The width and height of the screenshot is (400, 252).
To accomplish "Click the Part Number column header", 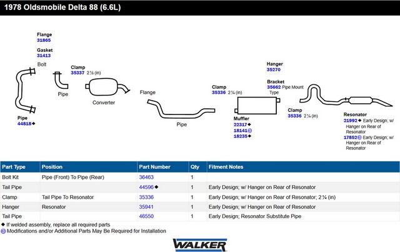I will [162, 167].
